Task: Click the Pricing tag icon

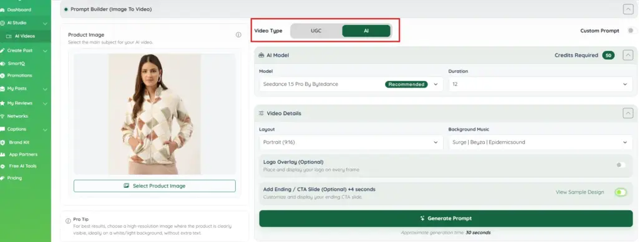Action: point(2,178)
